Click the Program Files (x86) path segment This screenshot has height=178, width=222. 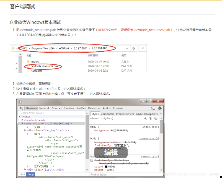(x=43, y=48)
